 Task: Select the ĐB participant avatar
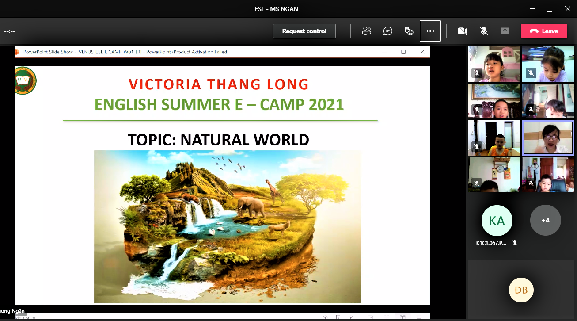tap(521, 290)
